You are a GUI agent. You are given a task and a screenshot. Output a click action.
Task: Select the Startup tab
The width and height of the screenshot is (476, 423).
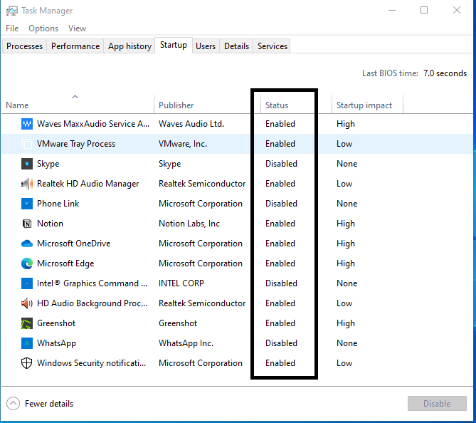[x=174, y=45]
